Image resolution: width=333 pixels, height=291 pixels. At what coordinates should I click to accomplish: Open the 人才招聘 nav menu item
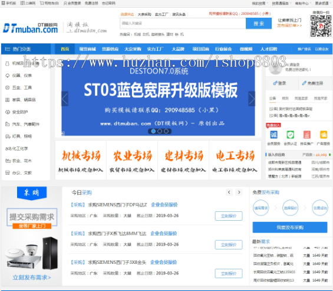click(269, 49)
